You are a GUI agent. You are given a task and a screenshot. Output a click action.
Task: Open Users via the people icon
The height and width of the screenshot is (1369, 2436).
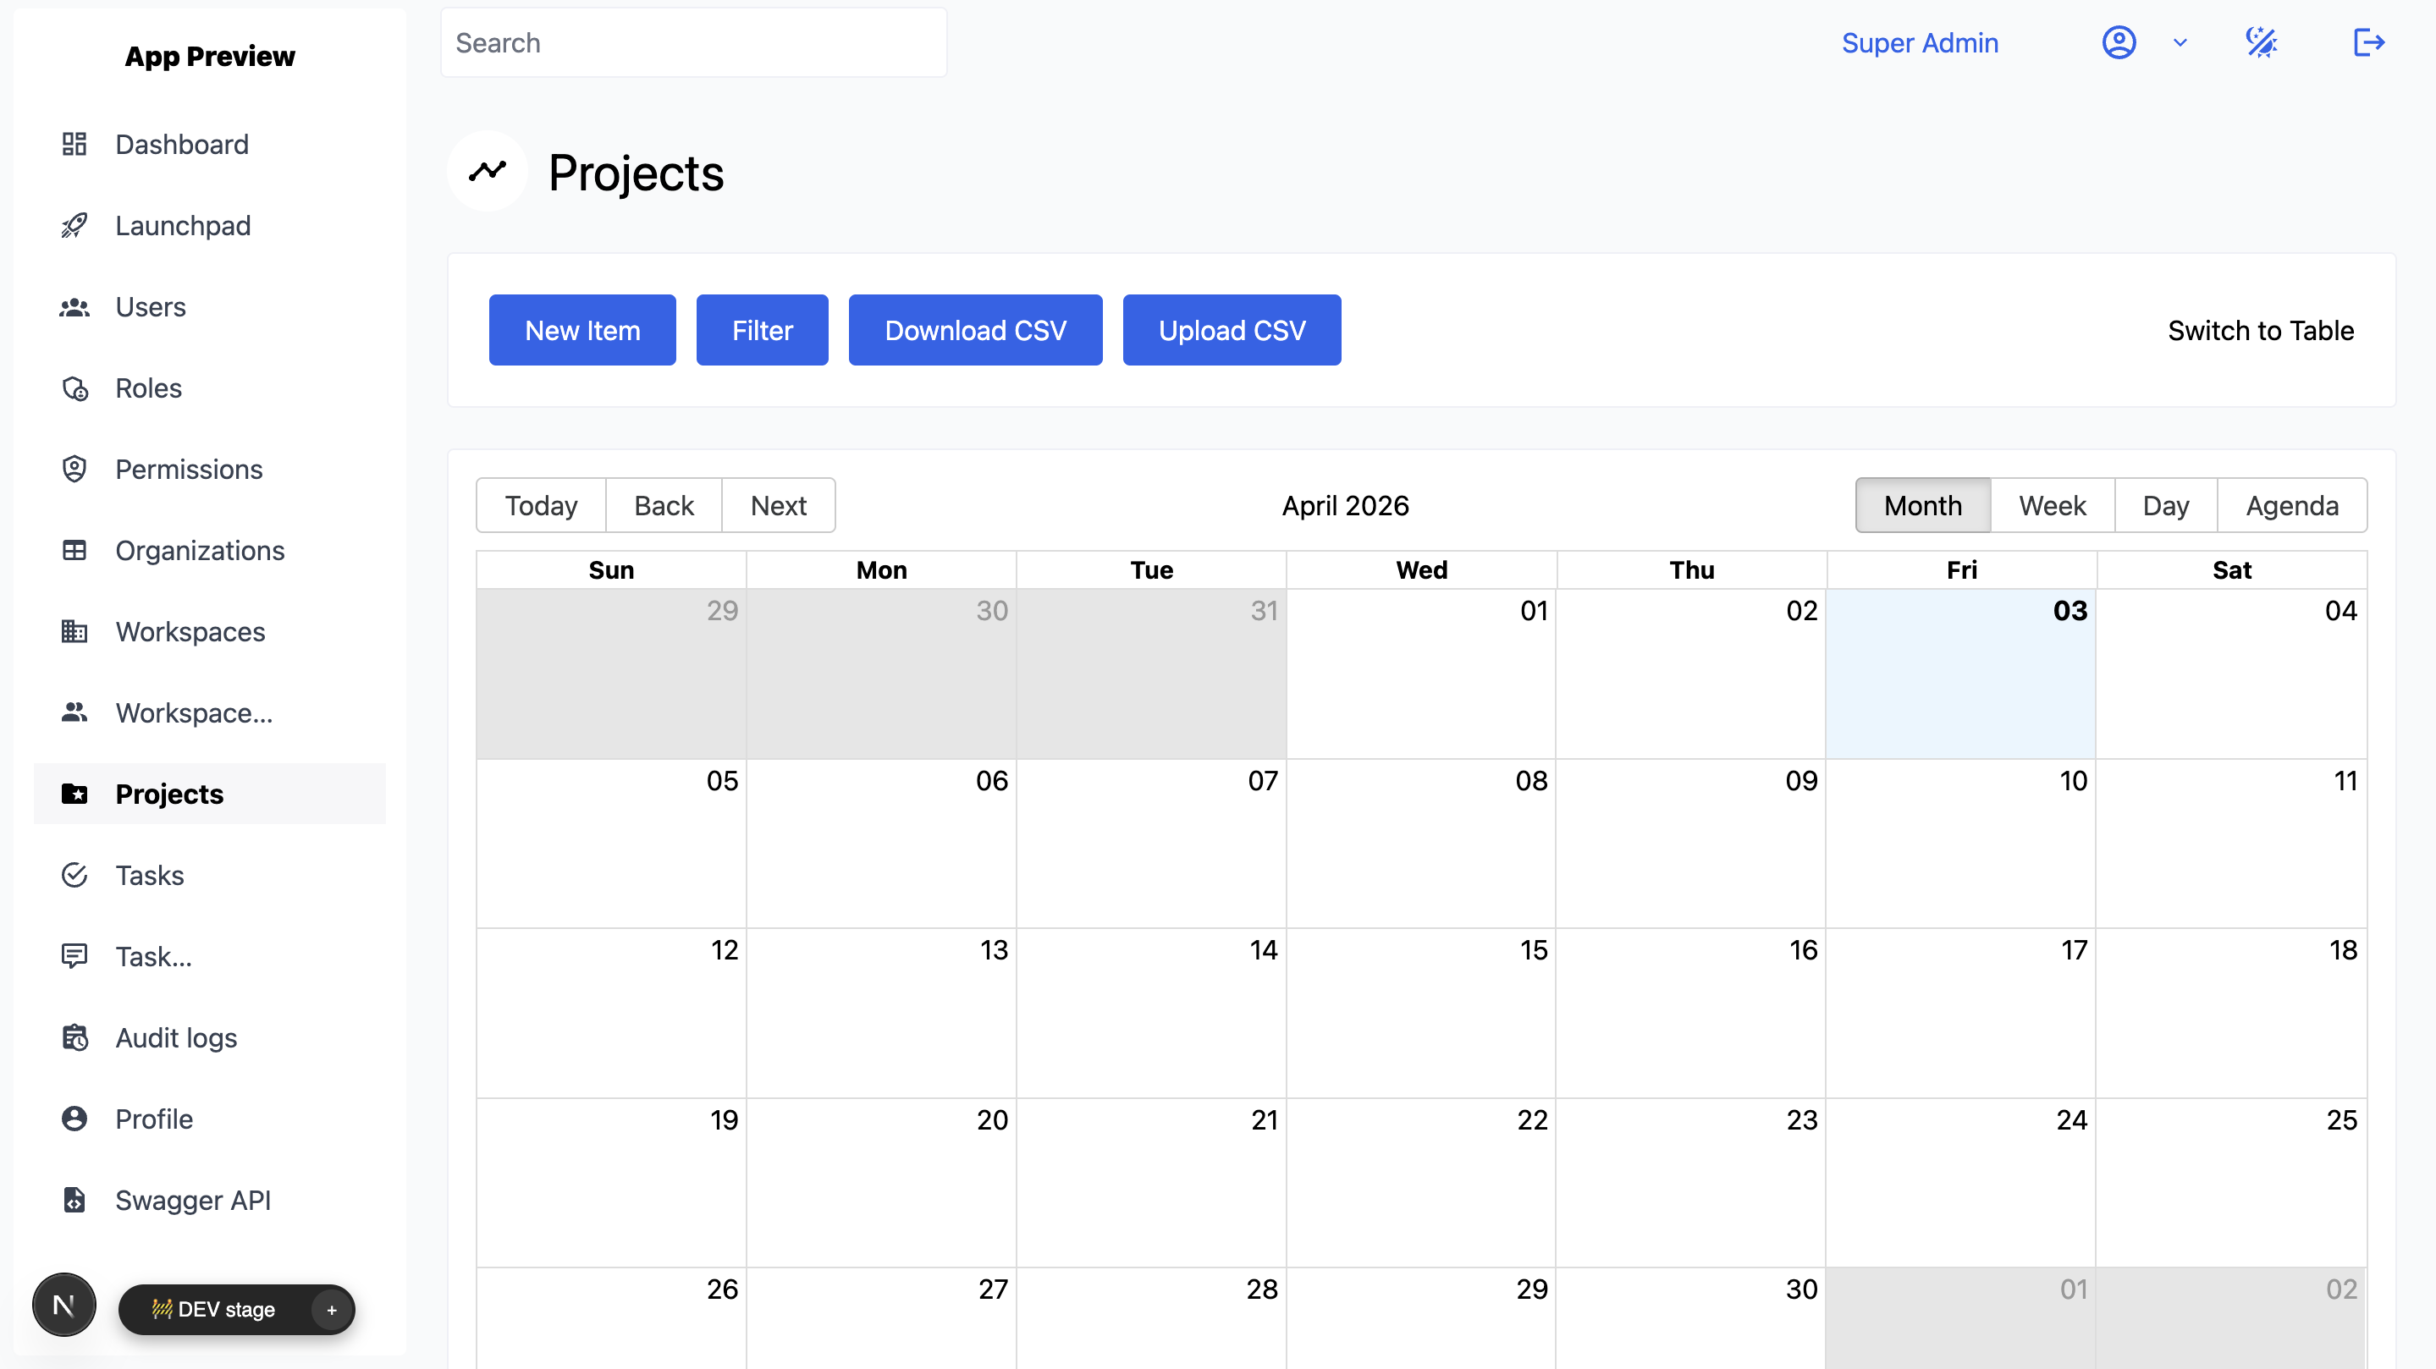pos(74,306)
